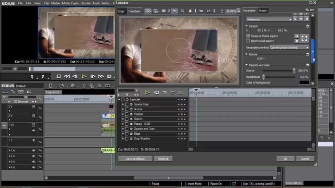Viewport: 335px width, 188px height.
Task: Expand the Drop Shadow row in keyframe list
Action: click(x=123, y=139)
